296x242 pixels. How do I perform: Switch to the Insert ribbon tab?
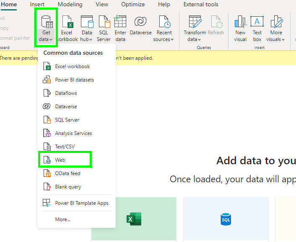[37, 4]
